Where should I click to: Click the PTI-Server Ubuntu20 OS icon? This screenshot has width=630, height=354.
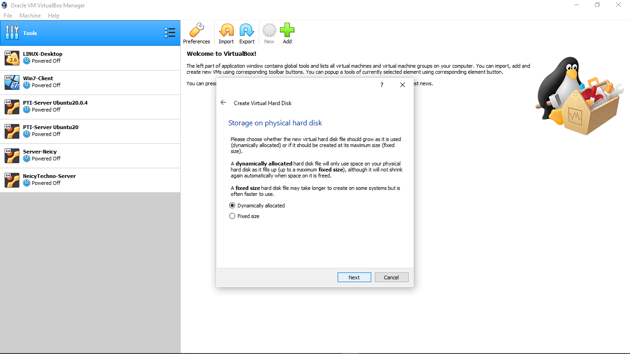pyautogui.click(x=12, y=131)
